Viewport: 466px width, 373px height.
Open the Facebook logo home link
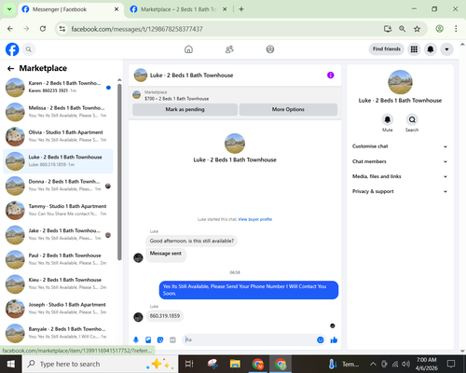pyautogui.click(x=12, y=49)
